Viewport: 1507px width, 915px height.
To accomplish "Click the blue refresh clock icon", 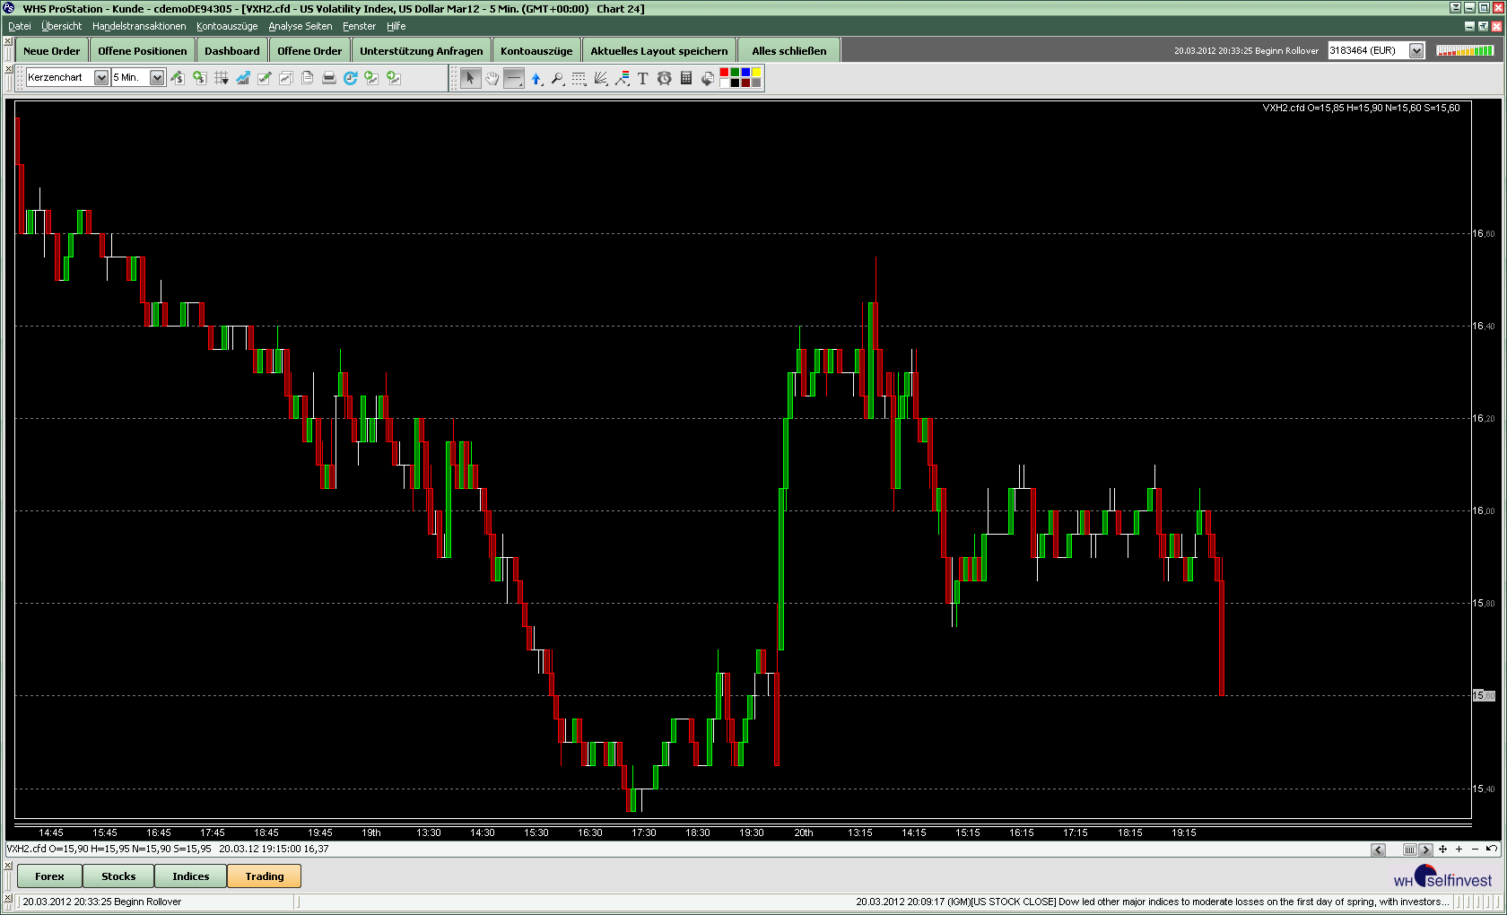I will [351, 78].
